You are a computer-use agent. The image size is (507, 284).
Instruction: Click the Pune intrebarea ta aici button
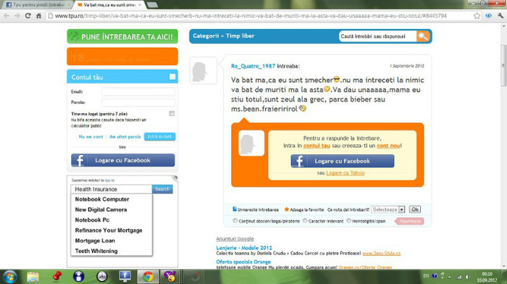click(x=122, y=36)
